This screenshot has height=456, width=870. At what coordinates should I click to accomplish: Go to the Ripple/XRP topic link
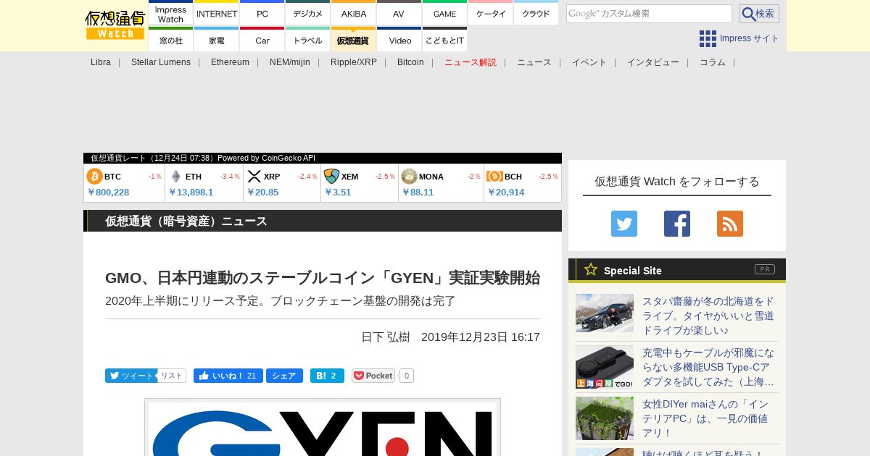click(x=354, y=62)
